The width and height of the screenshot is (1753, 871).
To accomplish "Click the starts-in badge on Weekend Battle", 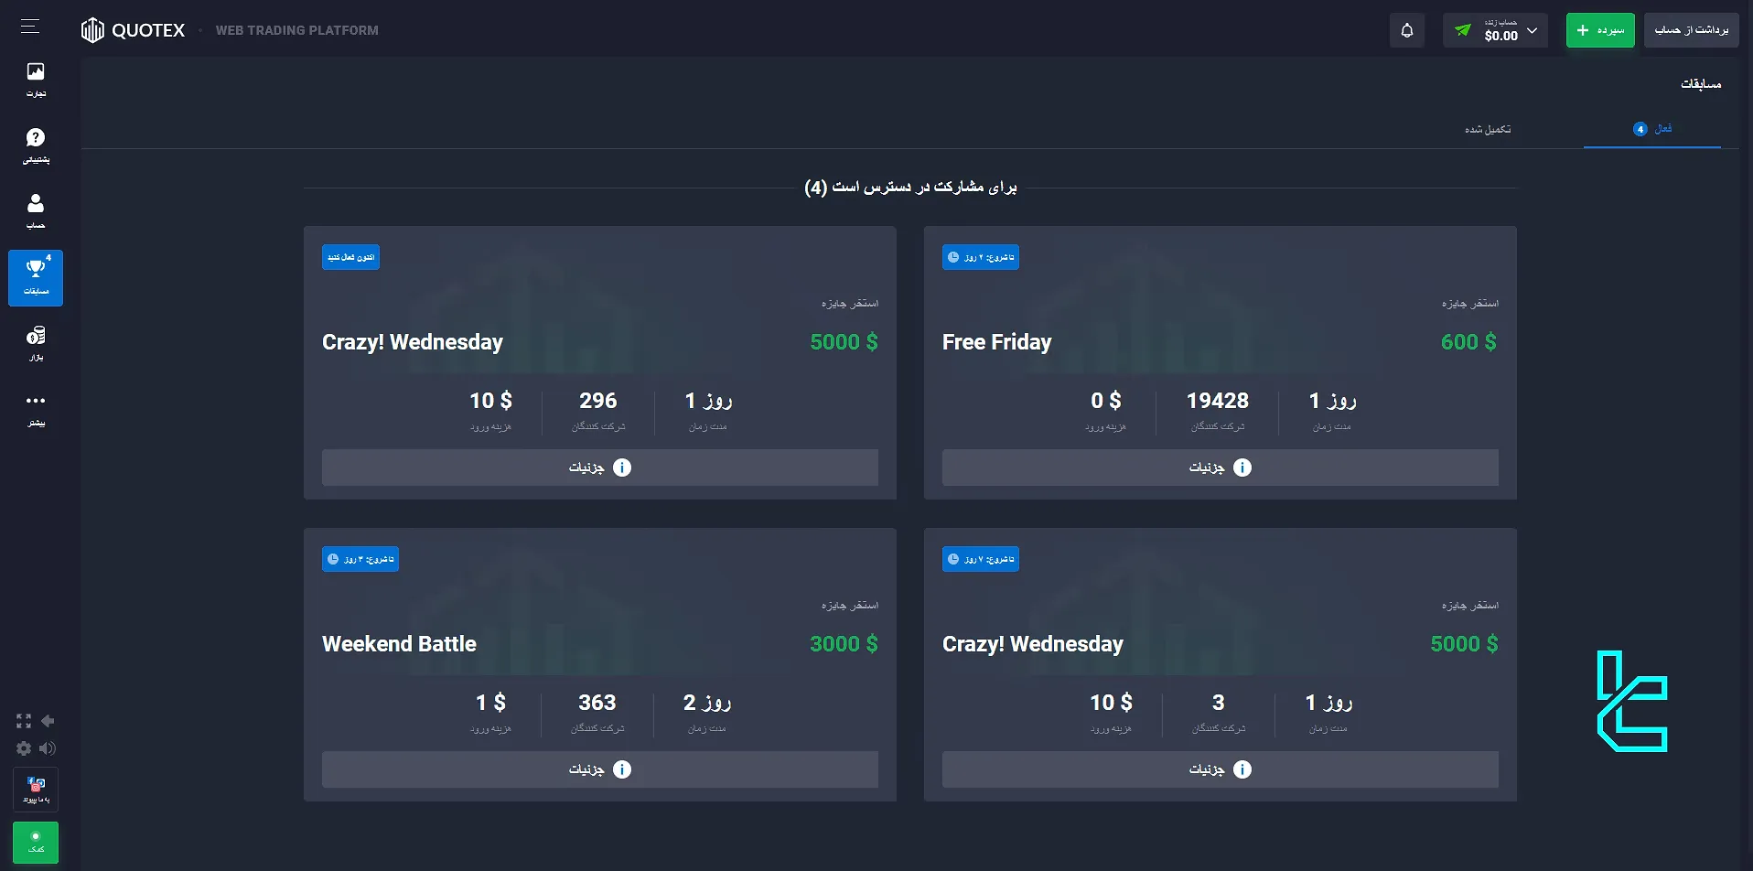I will [360, 559].
